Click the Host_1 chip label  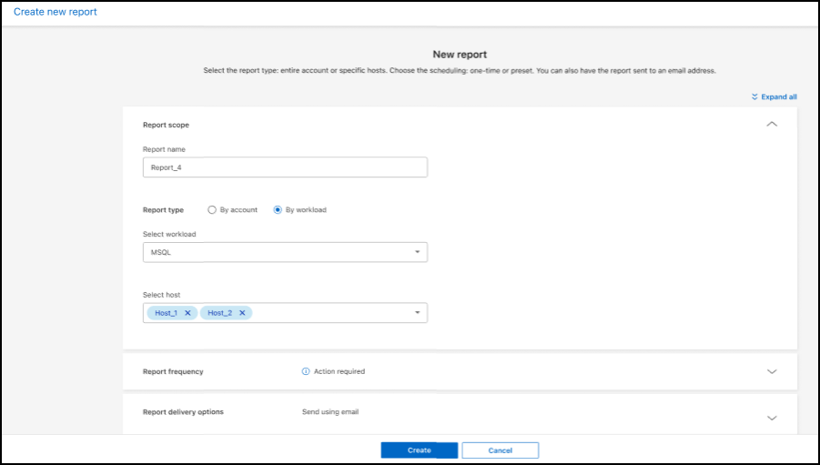pyautogui.click(x=167, y=313)
